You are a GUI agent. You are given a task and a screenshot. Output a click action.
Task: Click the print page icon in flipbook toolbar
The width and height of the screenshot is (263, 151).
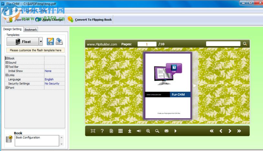[x=111, y=131]
